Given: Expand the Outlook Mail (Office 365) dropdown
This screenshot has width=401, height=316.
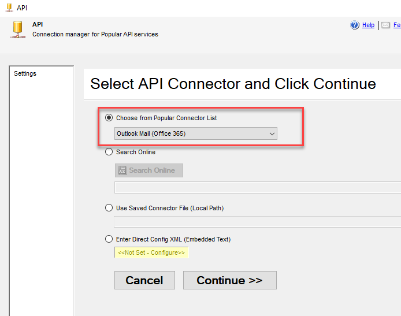Looking at the screenshot, I should pyautogui.click(x=196, y=134).
